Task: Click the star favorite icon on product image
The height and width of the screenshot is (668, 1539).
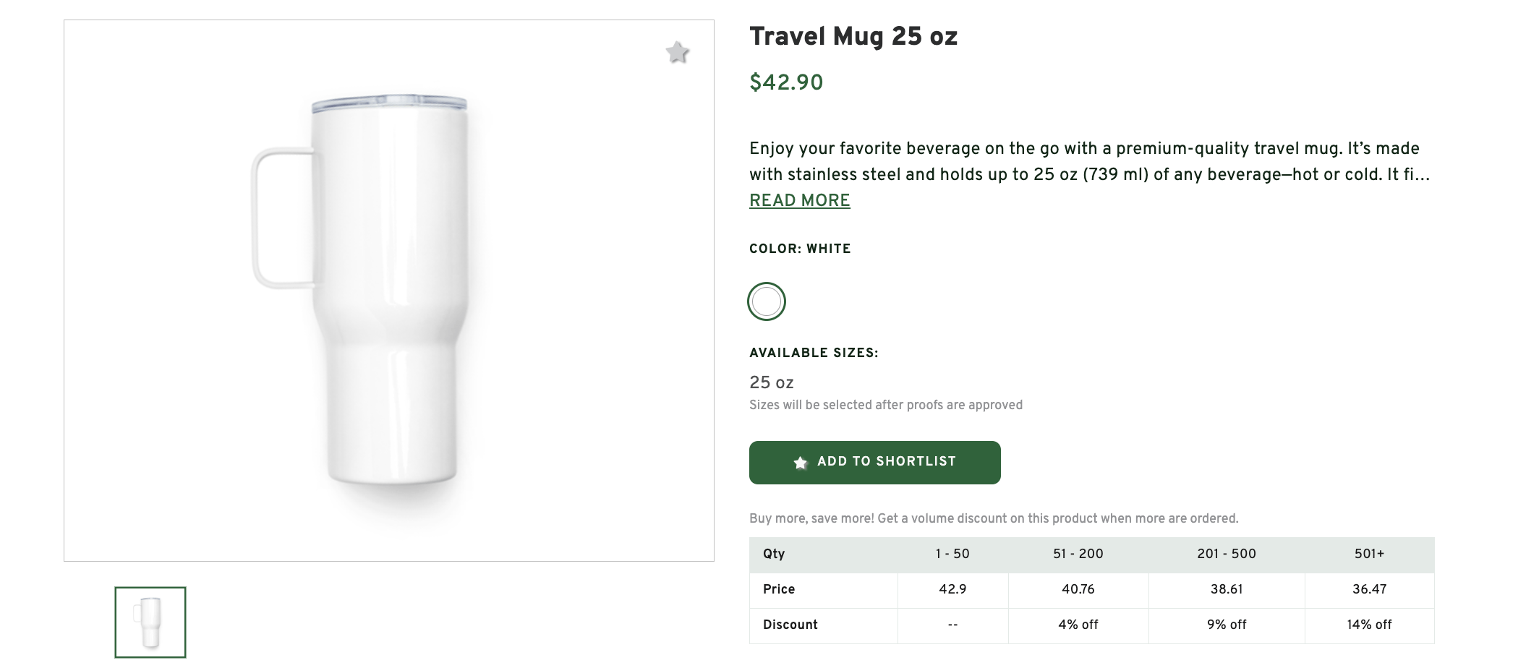Action: click(x=678, y=52)
